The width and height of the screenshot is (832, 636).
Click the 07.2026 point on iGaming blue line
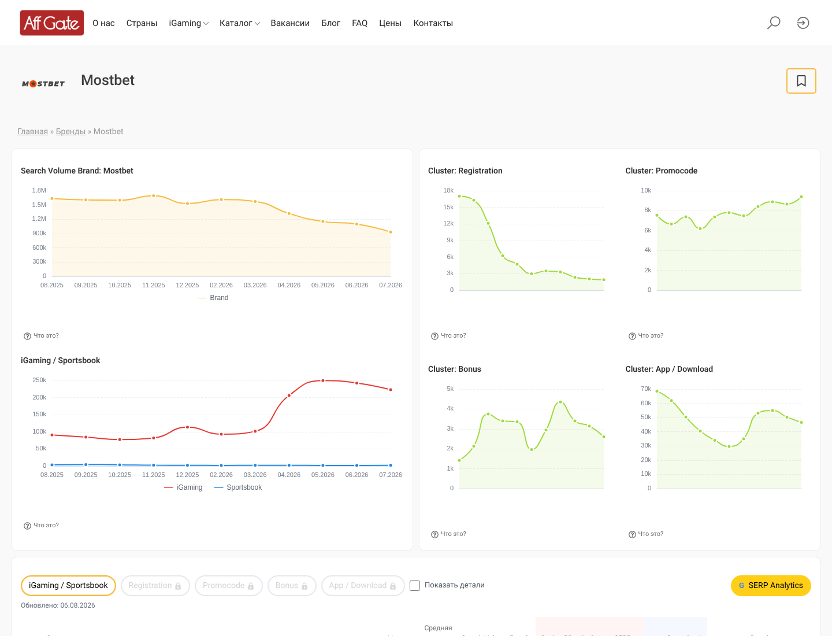coord(391,465)
